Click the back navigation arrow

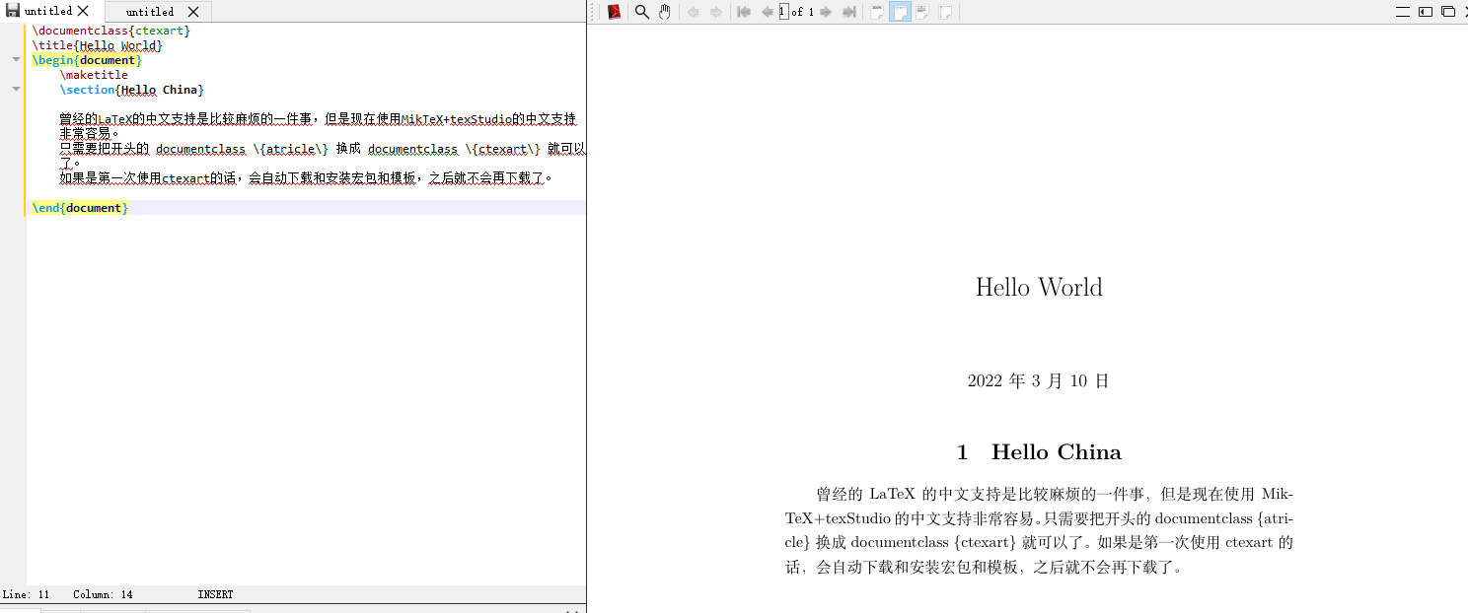pyautogui.click(x=694, y=12)
